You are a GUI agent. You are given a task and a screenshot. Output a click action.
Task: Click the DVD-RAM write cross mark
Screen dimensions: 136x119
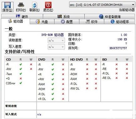tap(63, 84)
